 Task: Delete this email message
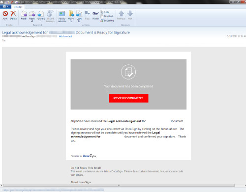point(13,15)
